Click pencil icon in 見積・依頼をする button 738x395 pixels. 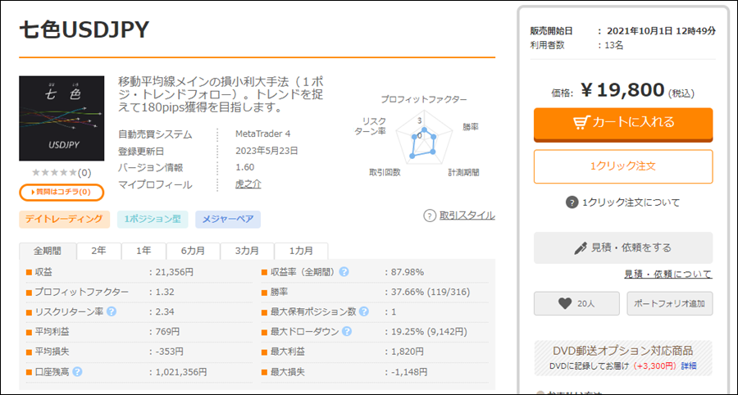[581, 247]
